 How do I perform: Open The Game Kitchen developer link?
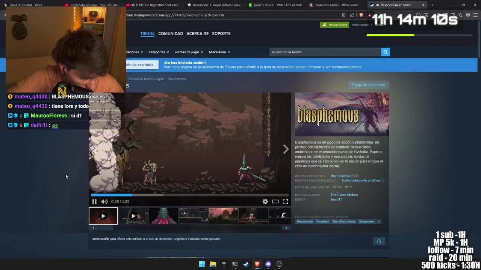(x=344, y=195)
